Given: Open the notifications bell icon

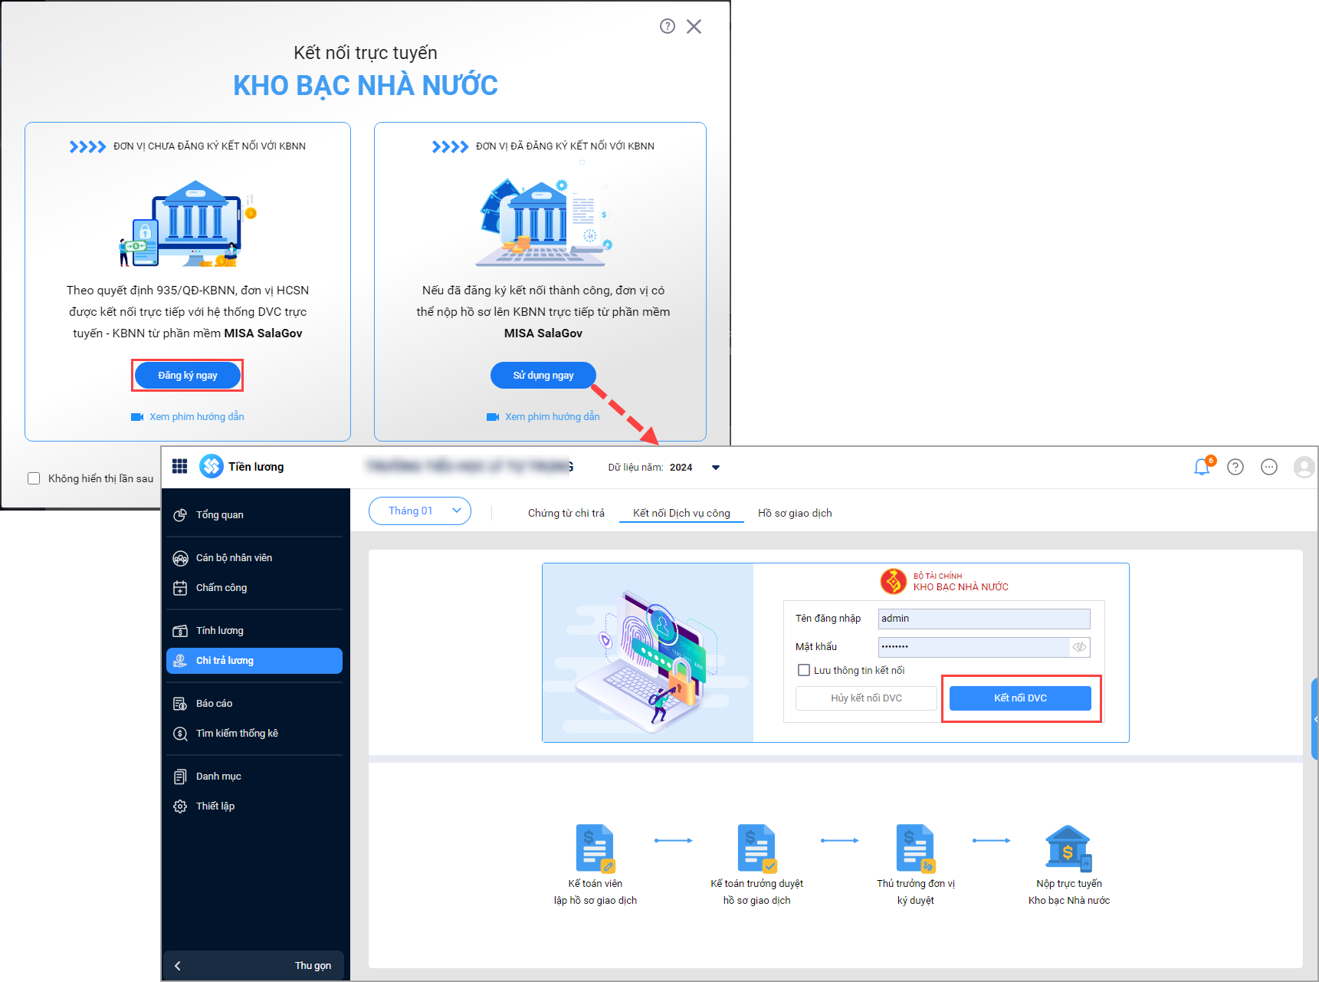Looking at the screenshot, I should (1202, 467).
